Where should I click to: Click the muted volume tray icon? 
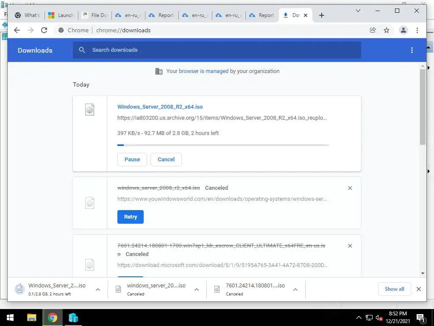pos(379,318)
